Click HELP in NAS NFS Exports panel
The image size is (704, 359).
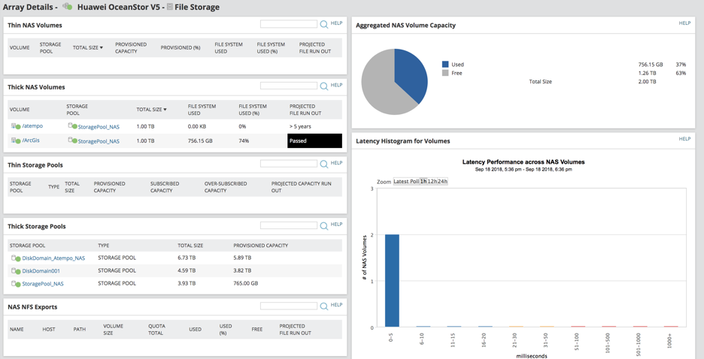(336, 305)
